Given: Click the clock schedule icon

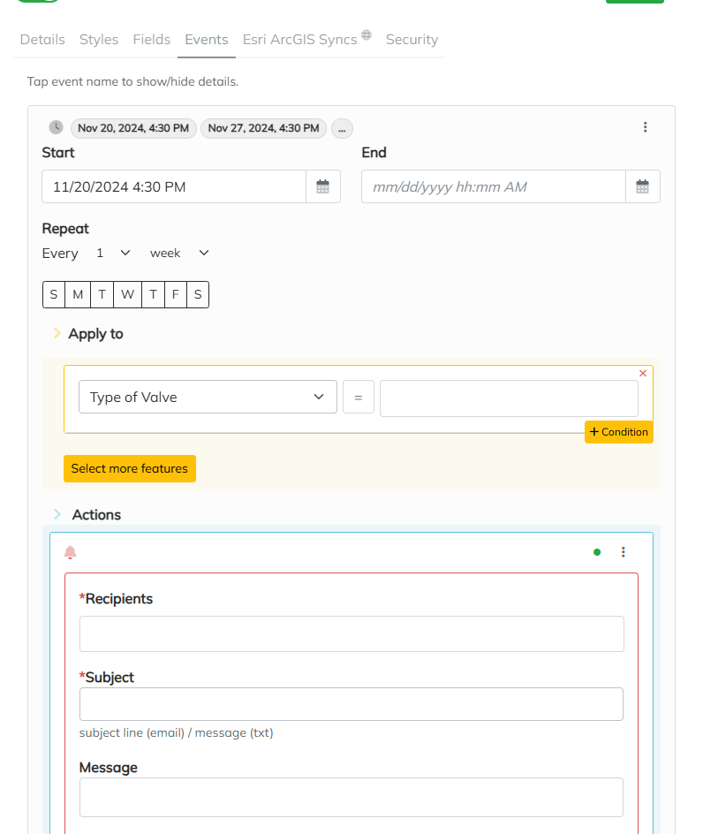Looking at the screenshot, I should 56,127.
